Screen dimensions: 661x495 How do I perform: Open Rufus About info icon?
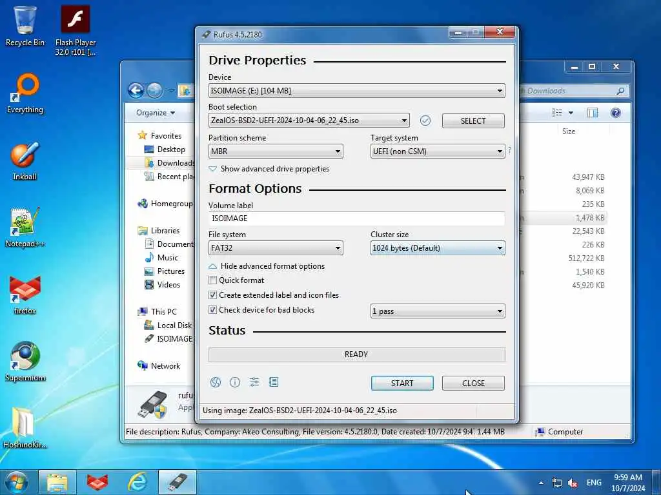[x=235, y=382]
